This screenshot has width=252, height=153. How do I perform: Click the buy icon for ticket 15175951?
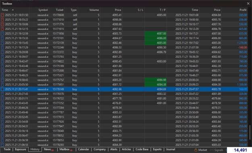coord(2,84)
